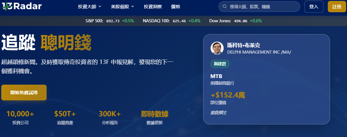Open the 價格 page
Image resolution: width=347 pixels, height=137 pixels.
coord(175,7)
